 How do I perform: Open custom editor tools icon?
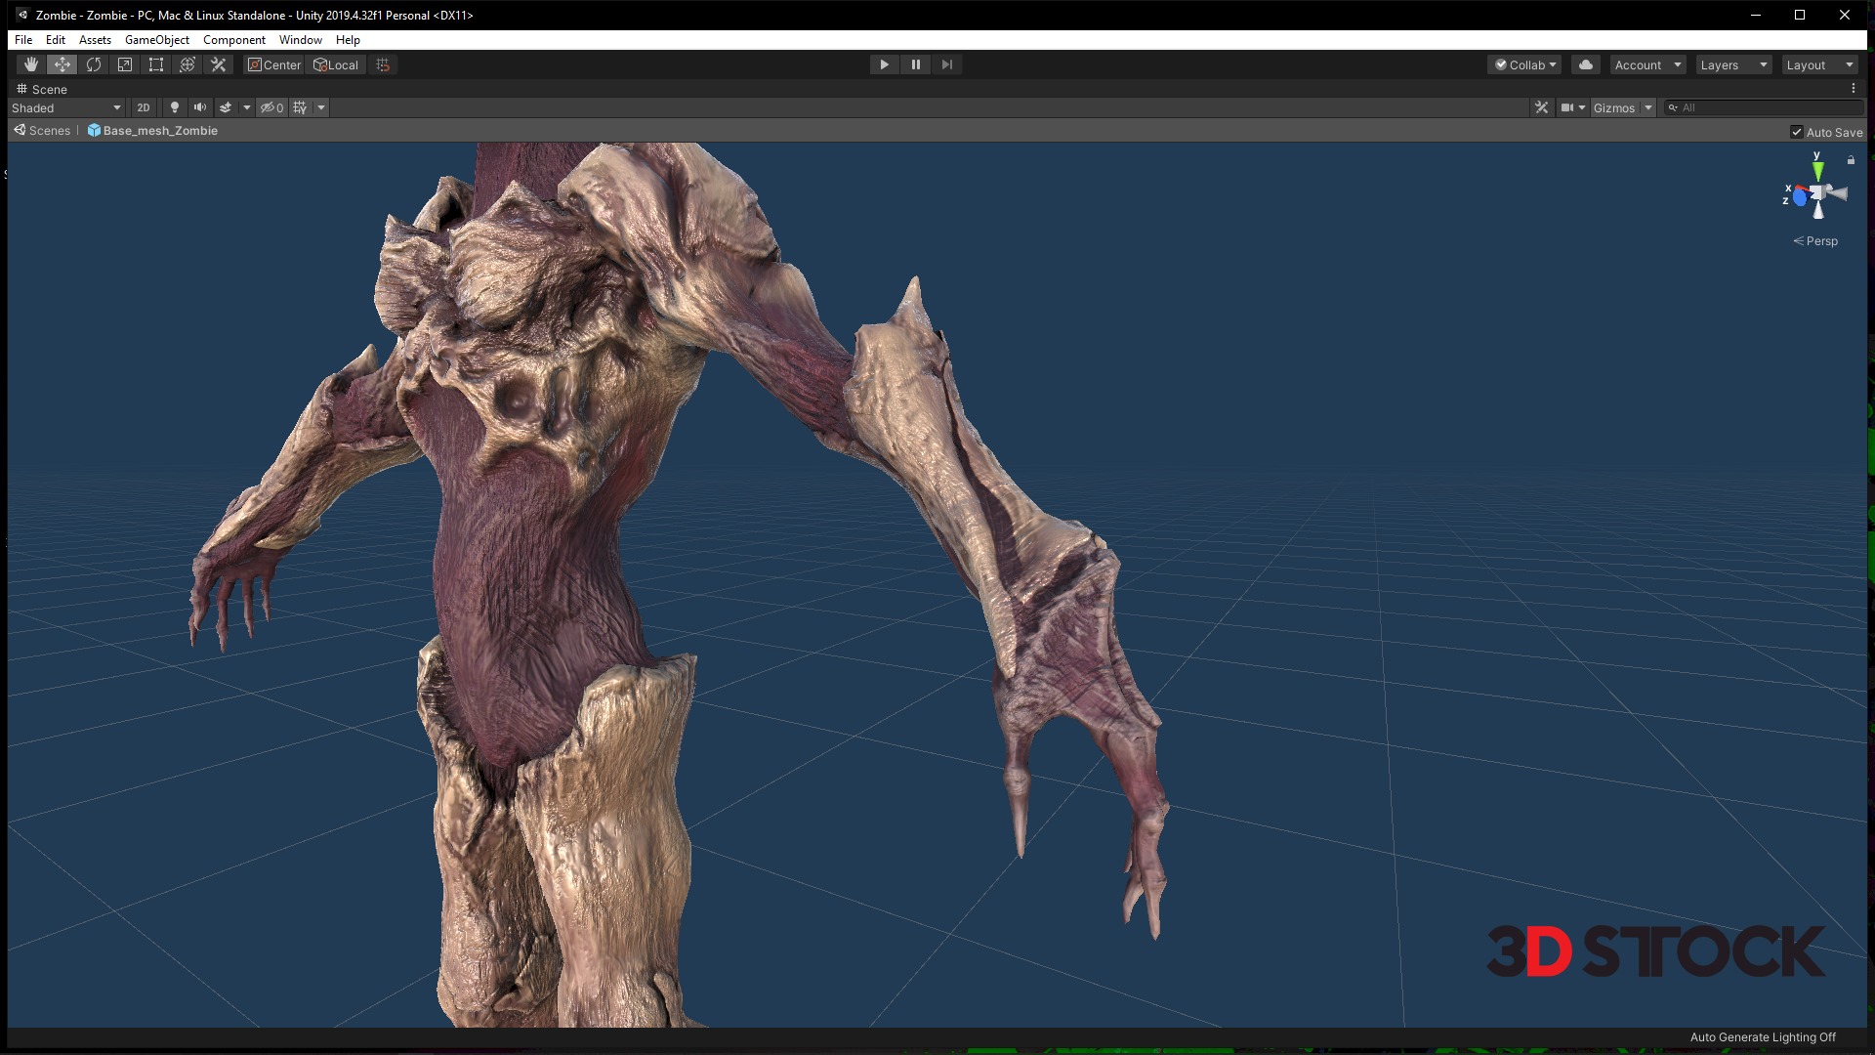(219, 64)
